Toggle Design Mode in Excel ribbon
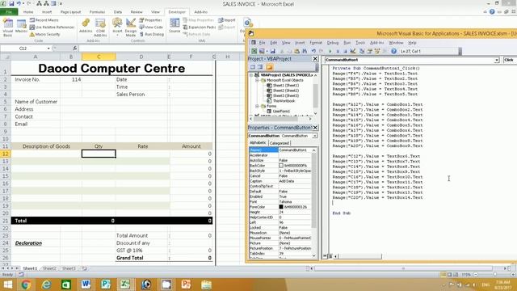Image resolution: width=517 pixels, height=291 pixels. pyautogui.click(x=131, y=27)
